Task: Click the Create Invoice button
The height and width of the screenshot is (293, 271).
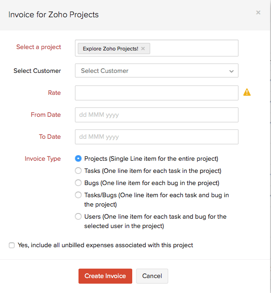Action: 105,276
